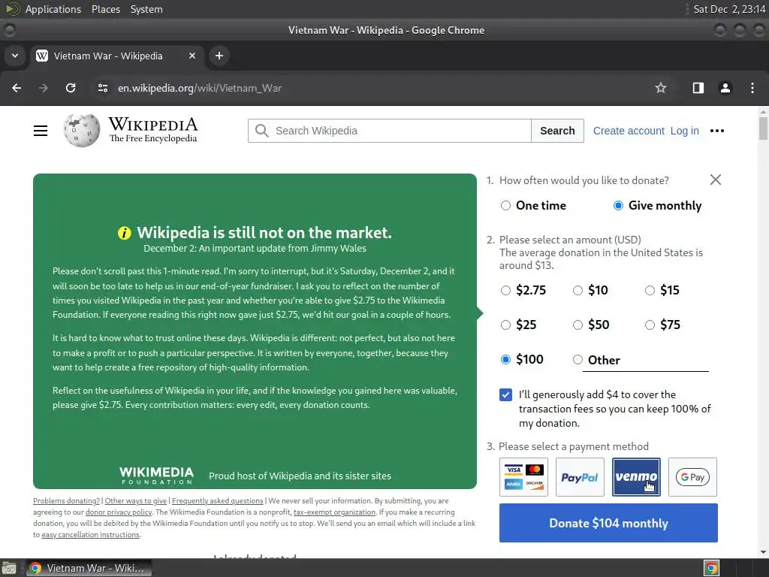Open easy cancellation instructions link
769x577 pixels.
coord(91,535)
